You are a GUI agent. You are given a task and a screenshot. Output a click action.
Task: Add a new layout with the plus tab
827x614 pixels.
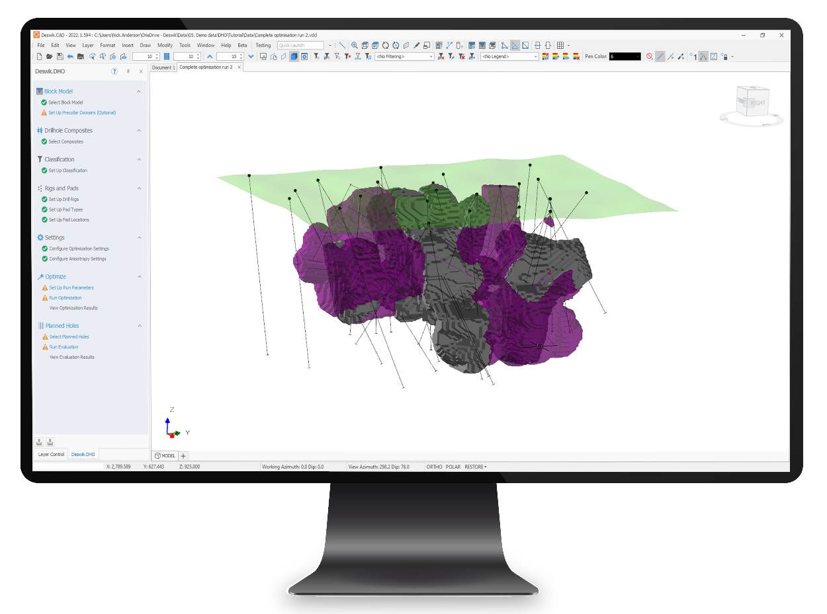click(184, 455)
